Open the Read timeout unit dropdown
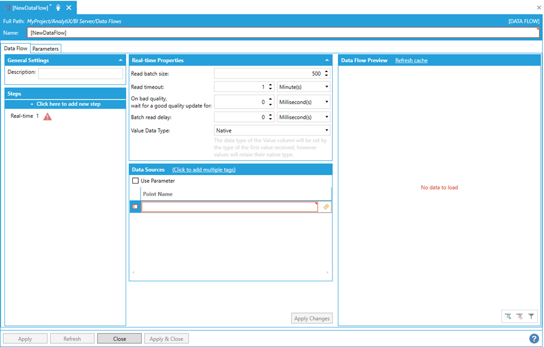 tap(304, 87)
